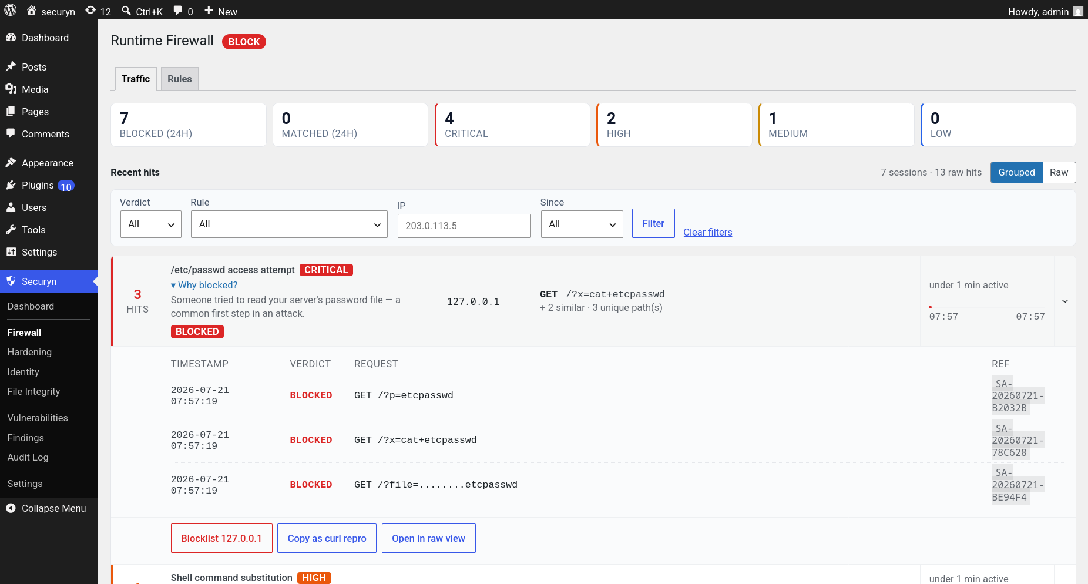
Task: Switch to the Rules tab
Action: coord(179,79)
